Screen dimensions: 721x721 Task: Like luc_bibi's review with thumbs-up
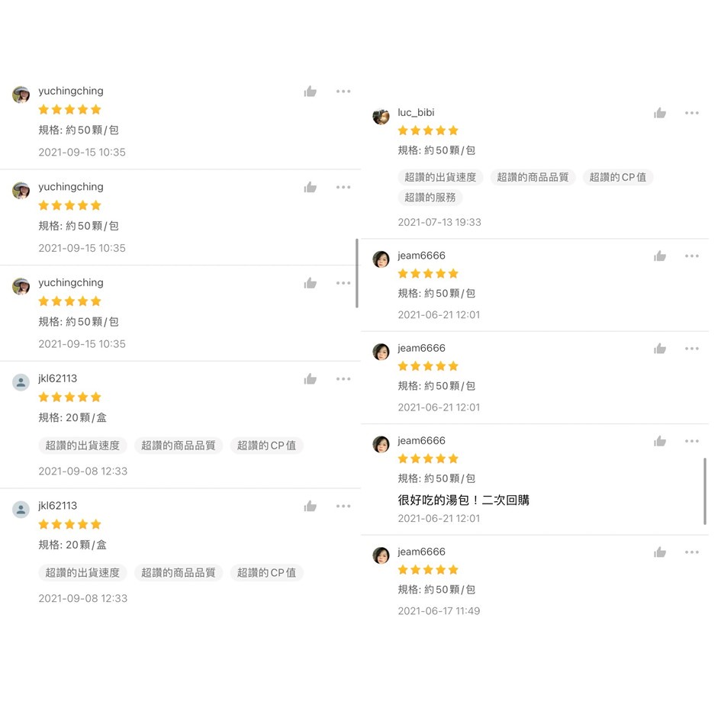(x=660, y=113)
